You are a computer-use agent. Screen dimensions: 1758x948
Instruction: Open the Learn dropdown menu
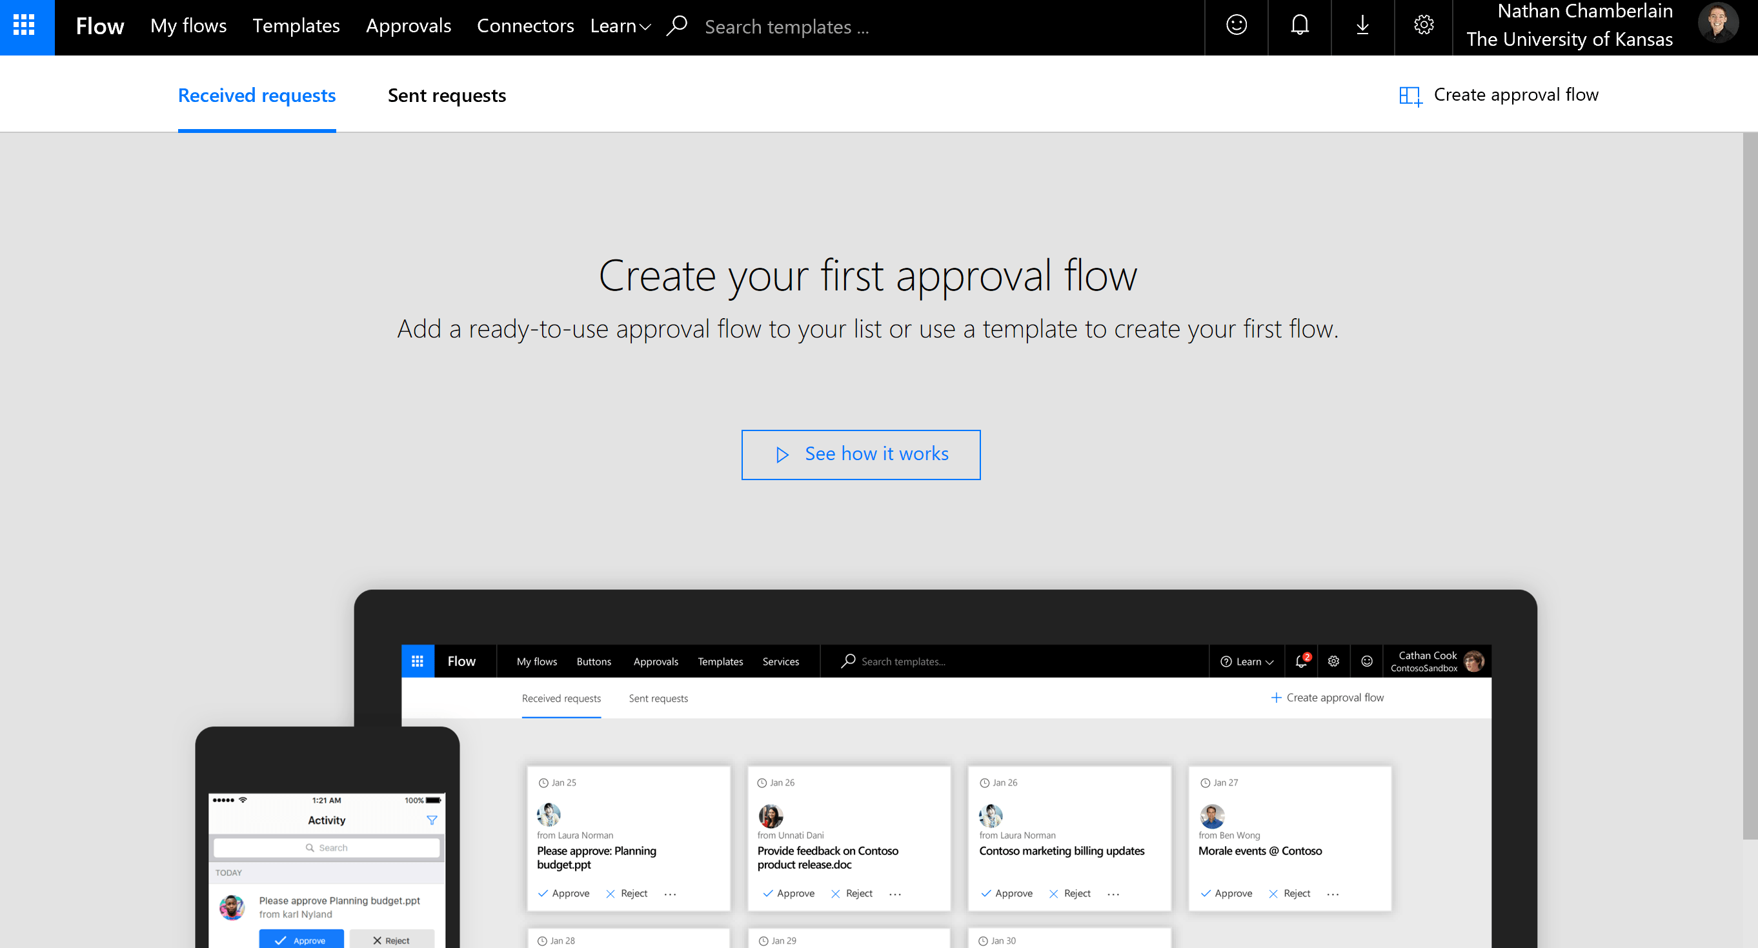618,25
